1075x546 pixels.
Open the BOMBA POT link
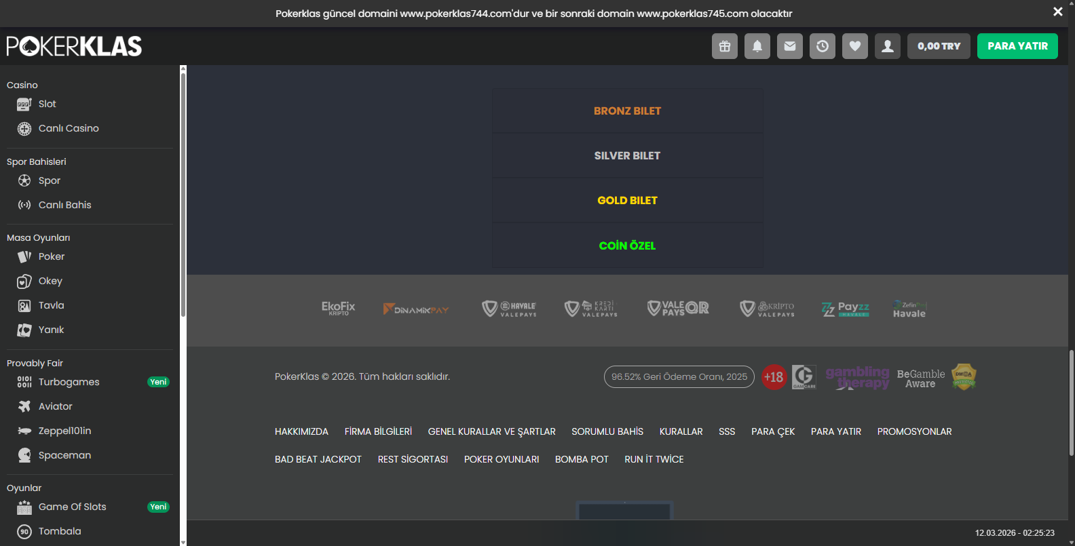(582, 459)
